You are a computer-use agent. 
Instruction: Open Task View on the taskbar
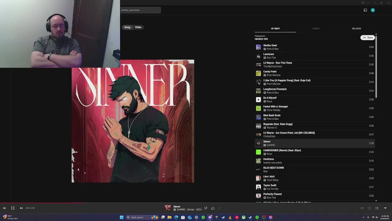pos(163,217)
